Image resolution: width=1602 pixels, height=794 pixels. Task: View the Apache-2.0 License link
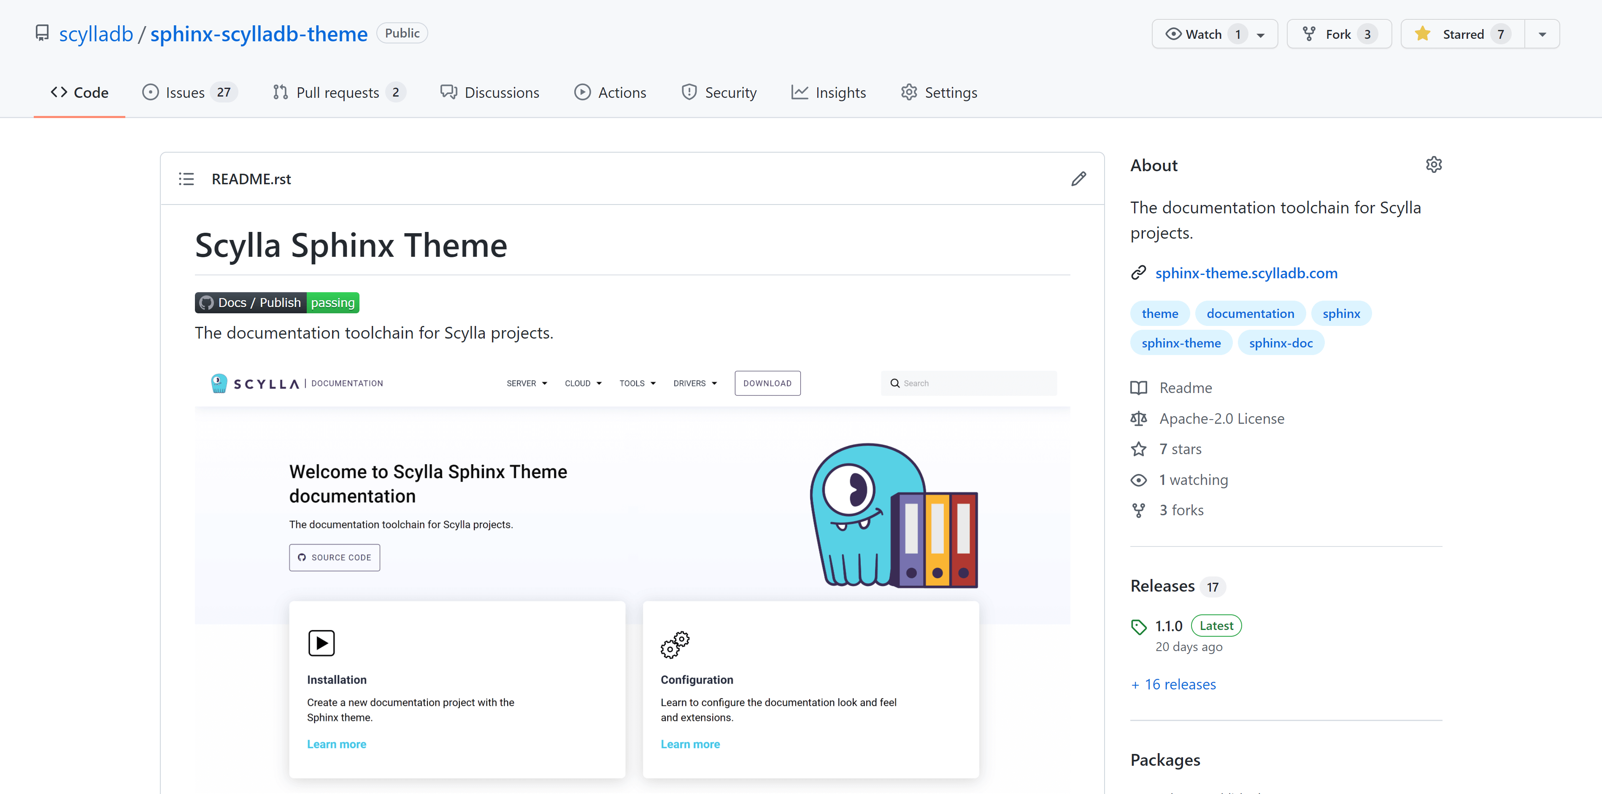click(x=1221, y=418)
